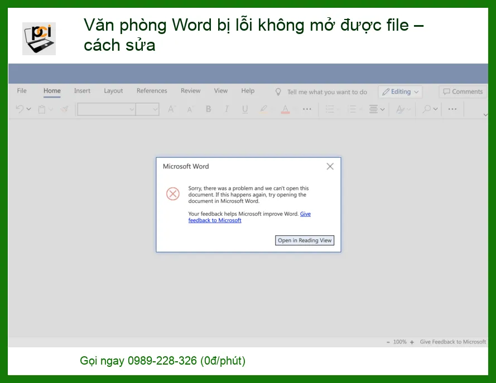Open the Find magnifier icon
This screenshot has width=496, height=383.
pyautogui.click(x=427, y=109)
